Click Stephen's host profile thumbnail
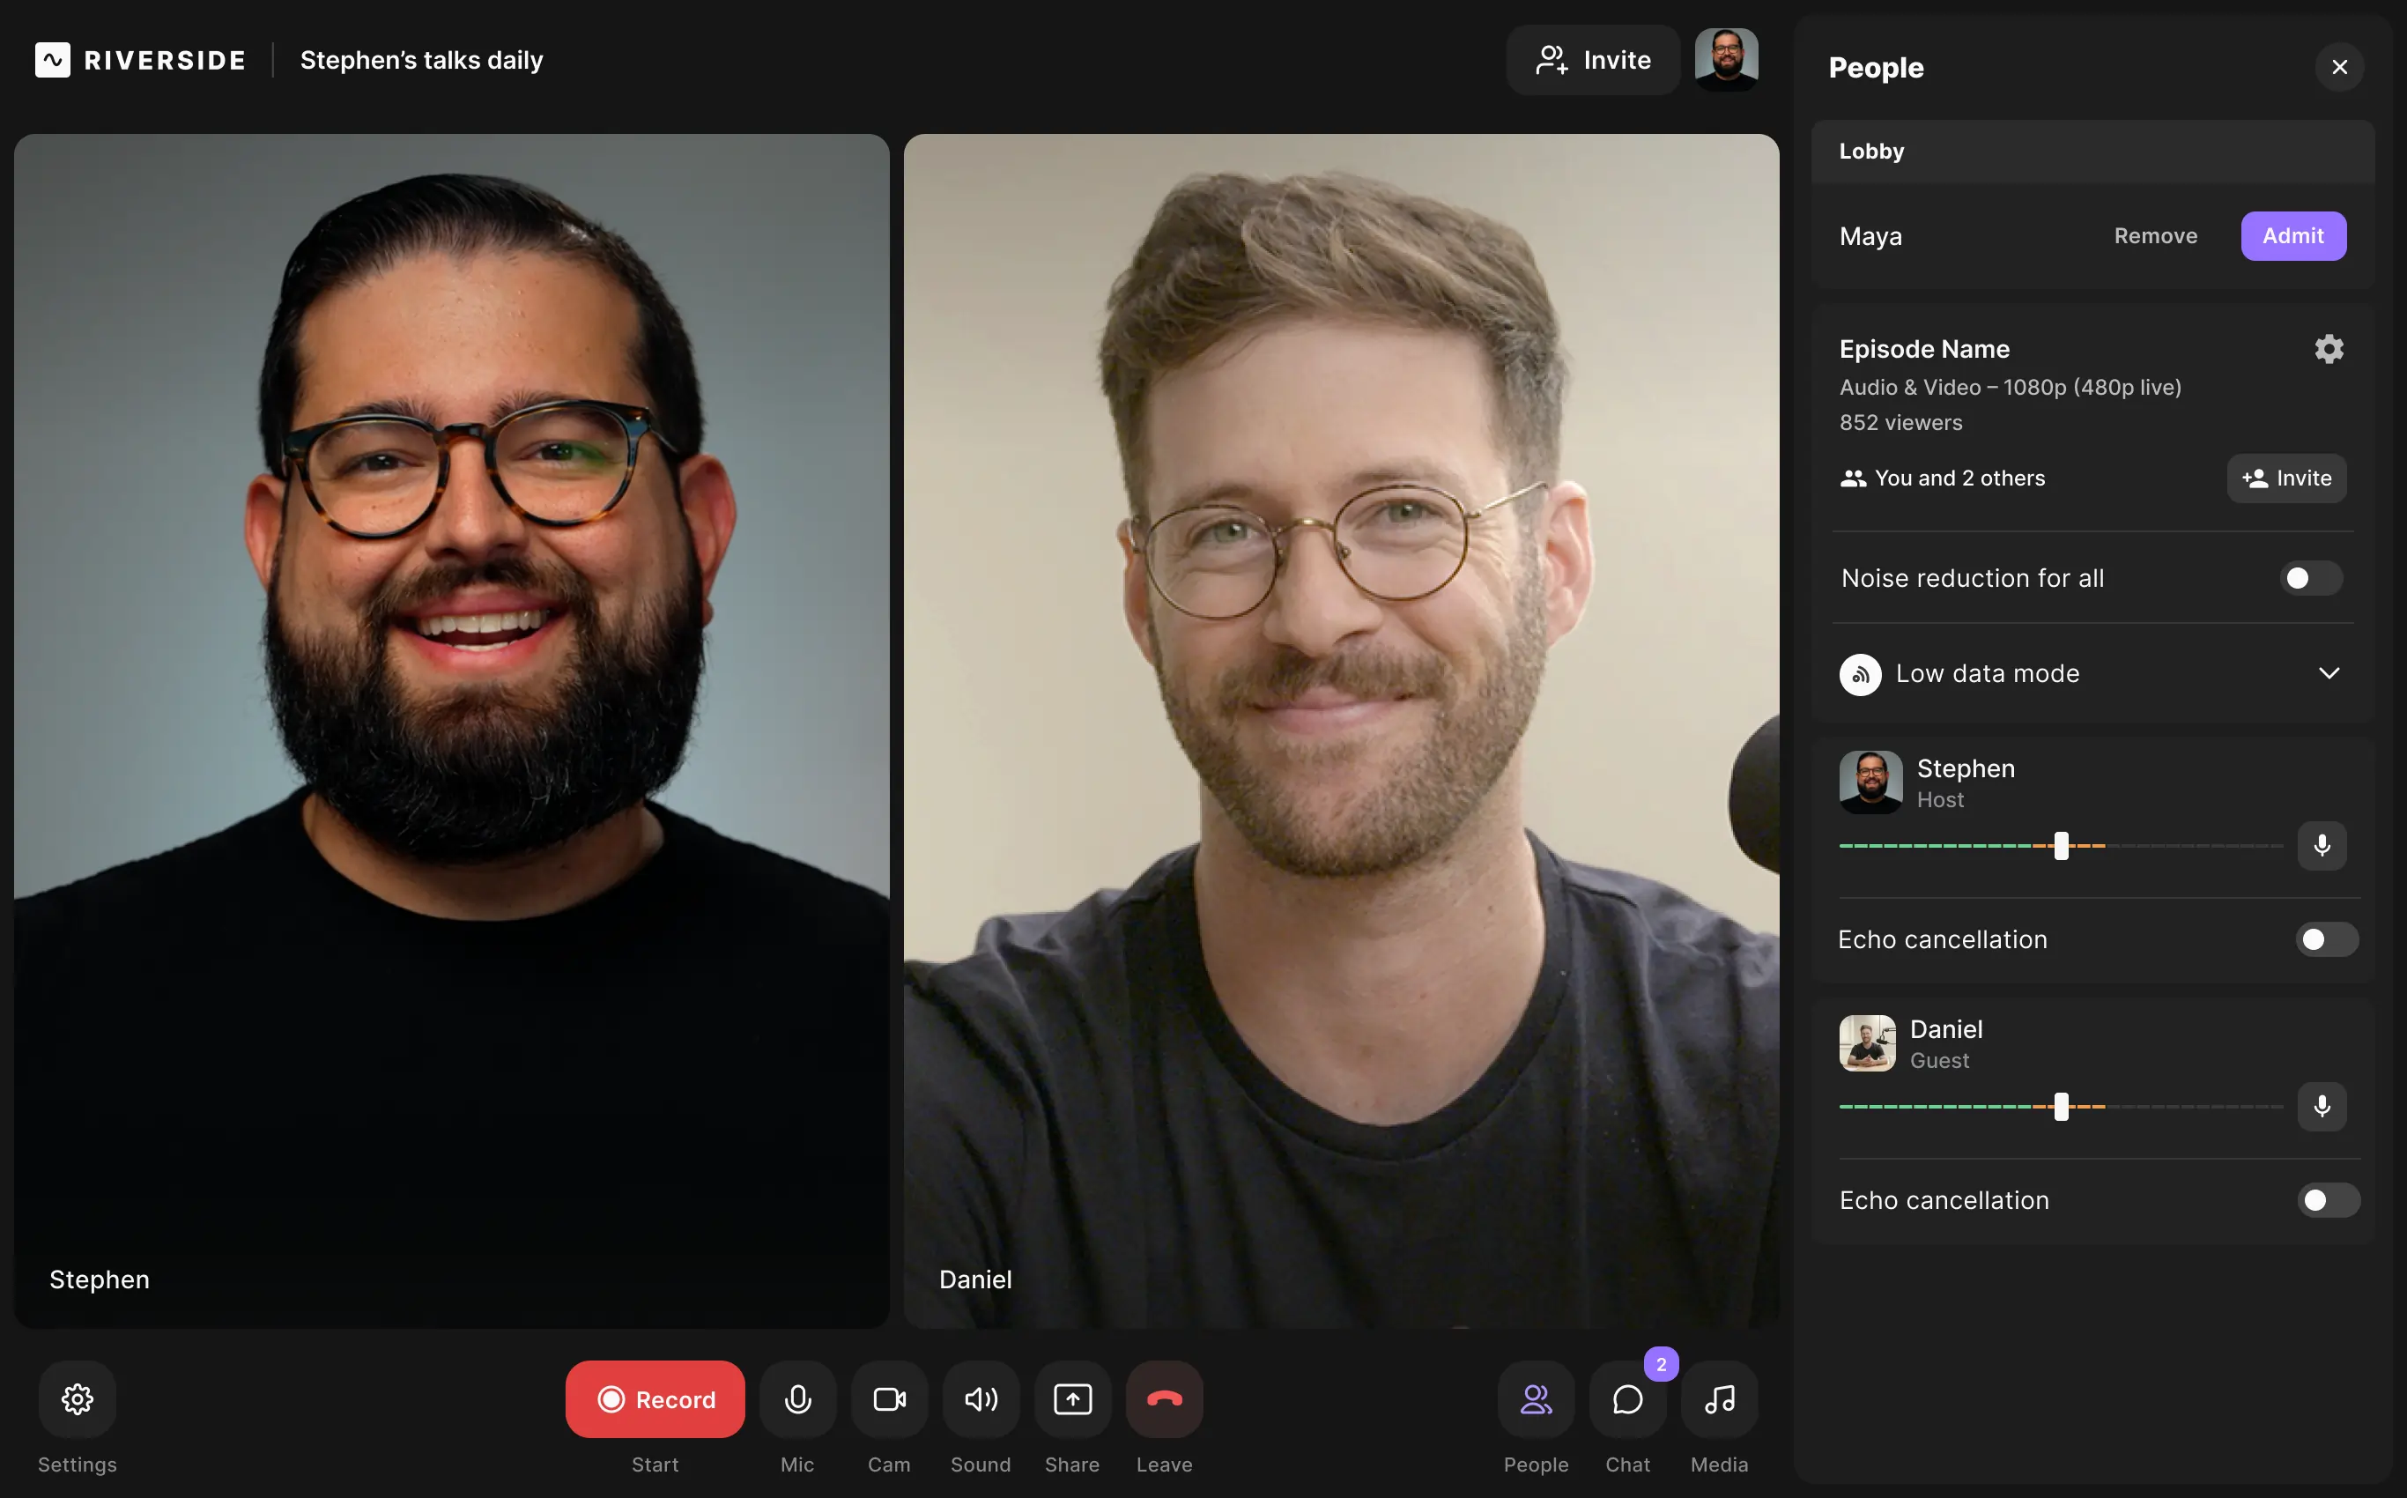This screenshot has height=1498, width=2407. pos(1869,782)
